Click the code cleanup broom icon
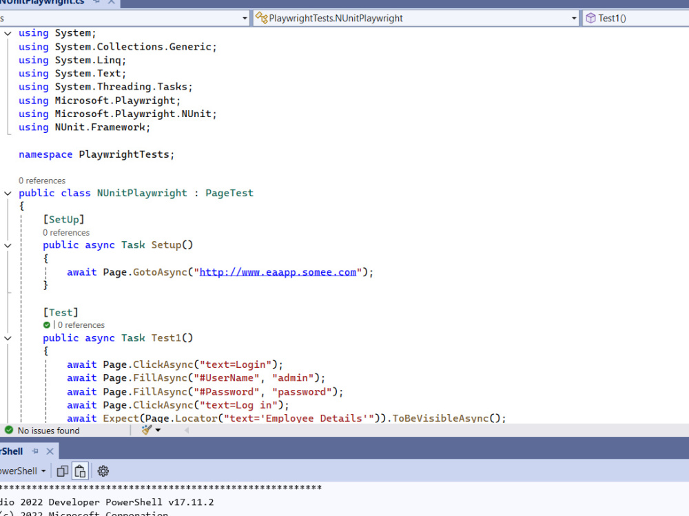This screenshot has width=689, height=516. click(146, 431)
